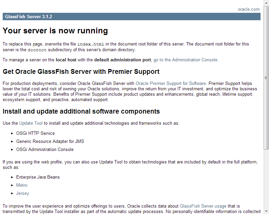The height and width of the screenshot is (214, 269).
Task: Click empty scrollbar track below the thumb
Action: point(266,179)
